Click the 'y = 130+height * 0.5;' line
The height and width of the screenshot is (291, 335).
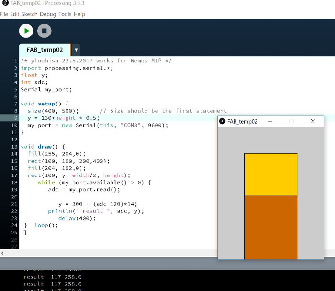[x=64, y=118]
